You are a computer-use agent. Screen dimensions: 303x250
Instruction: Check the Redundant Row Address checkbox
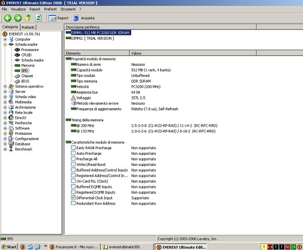(73, 203)
